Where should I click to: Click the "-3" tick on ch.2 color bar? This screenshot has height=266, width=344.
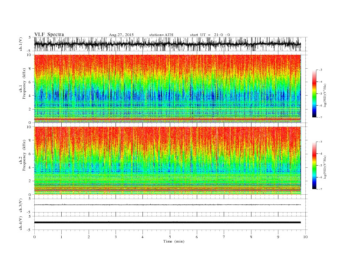(x=320, y=142)
